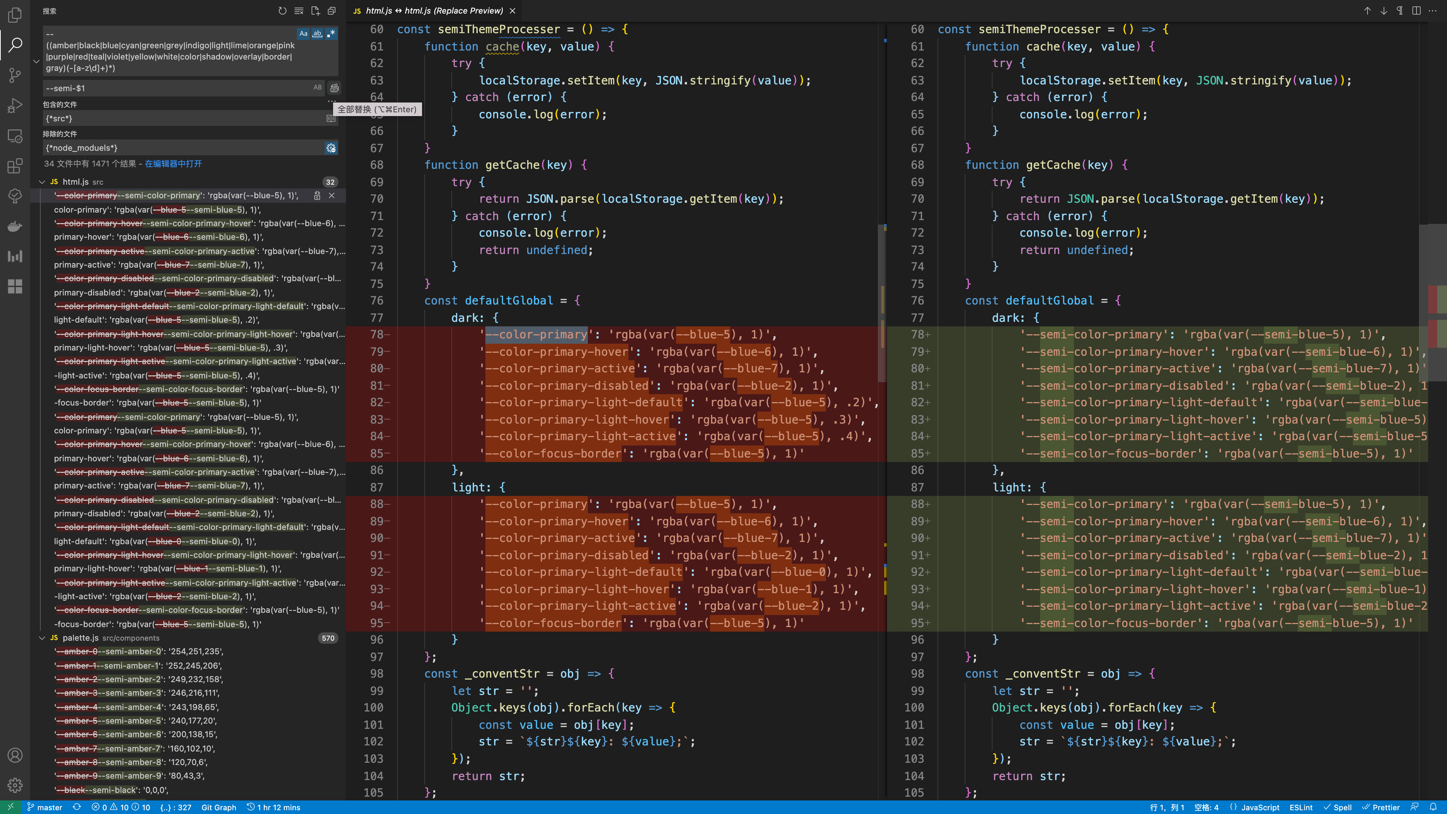This screenshot has height=814, width=1447.
Task: Toggle whitespace display in diff editor
Action: [x=1400, y=11]
